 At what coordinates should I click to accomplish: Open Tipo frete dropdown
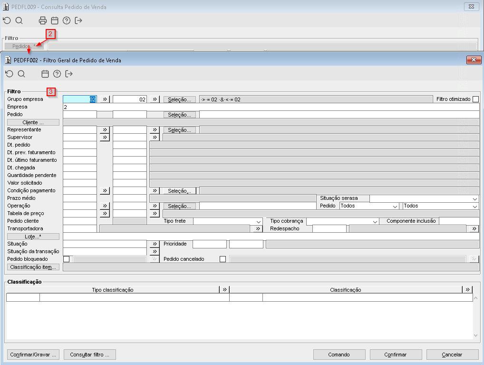258,221
